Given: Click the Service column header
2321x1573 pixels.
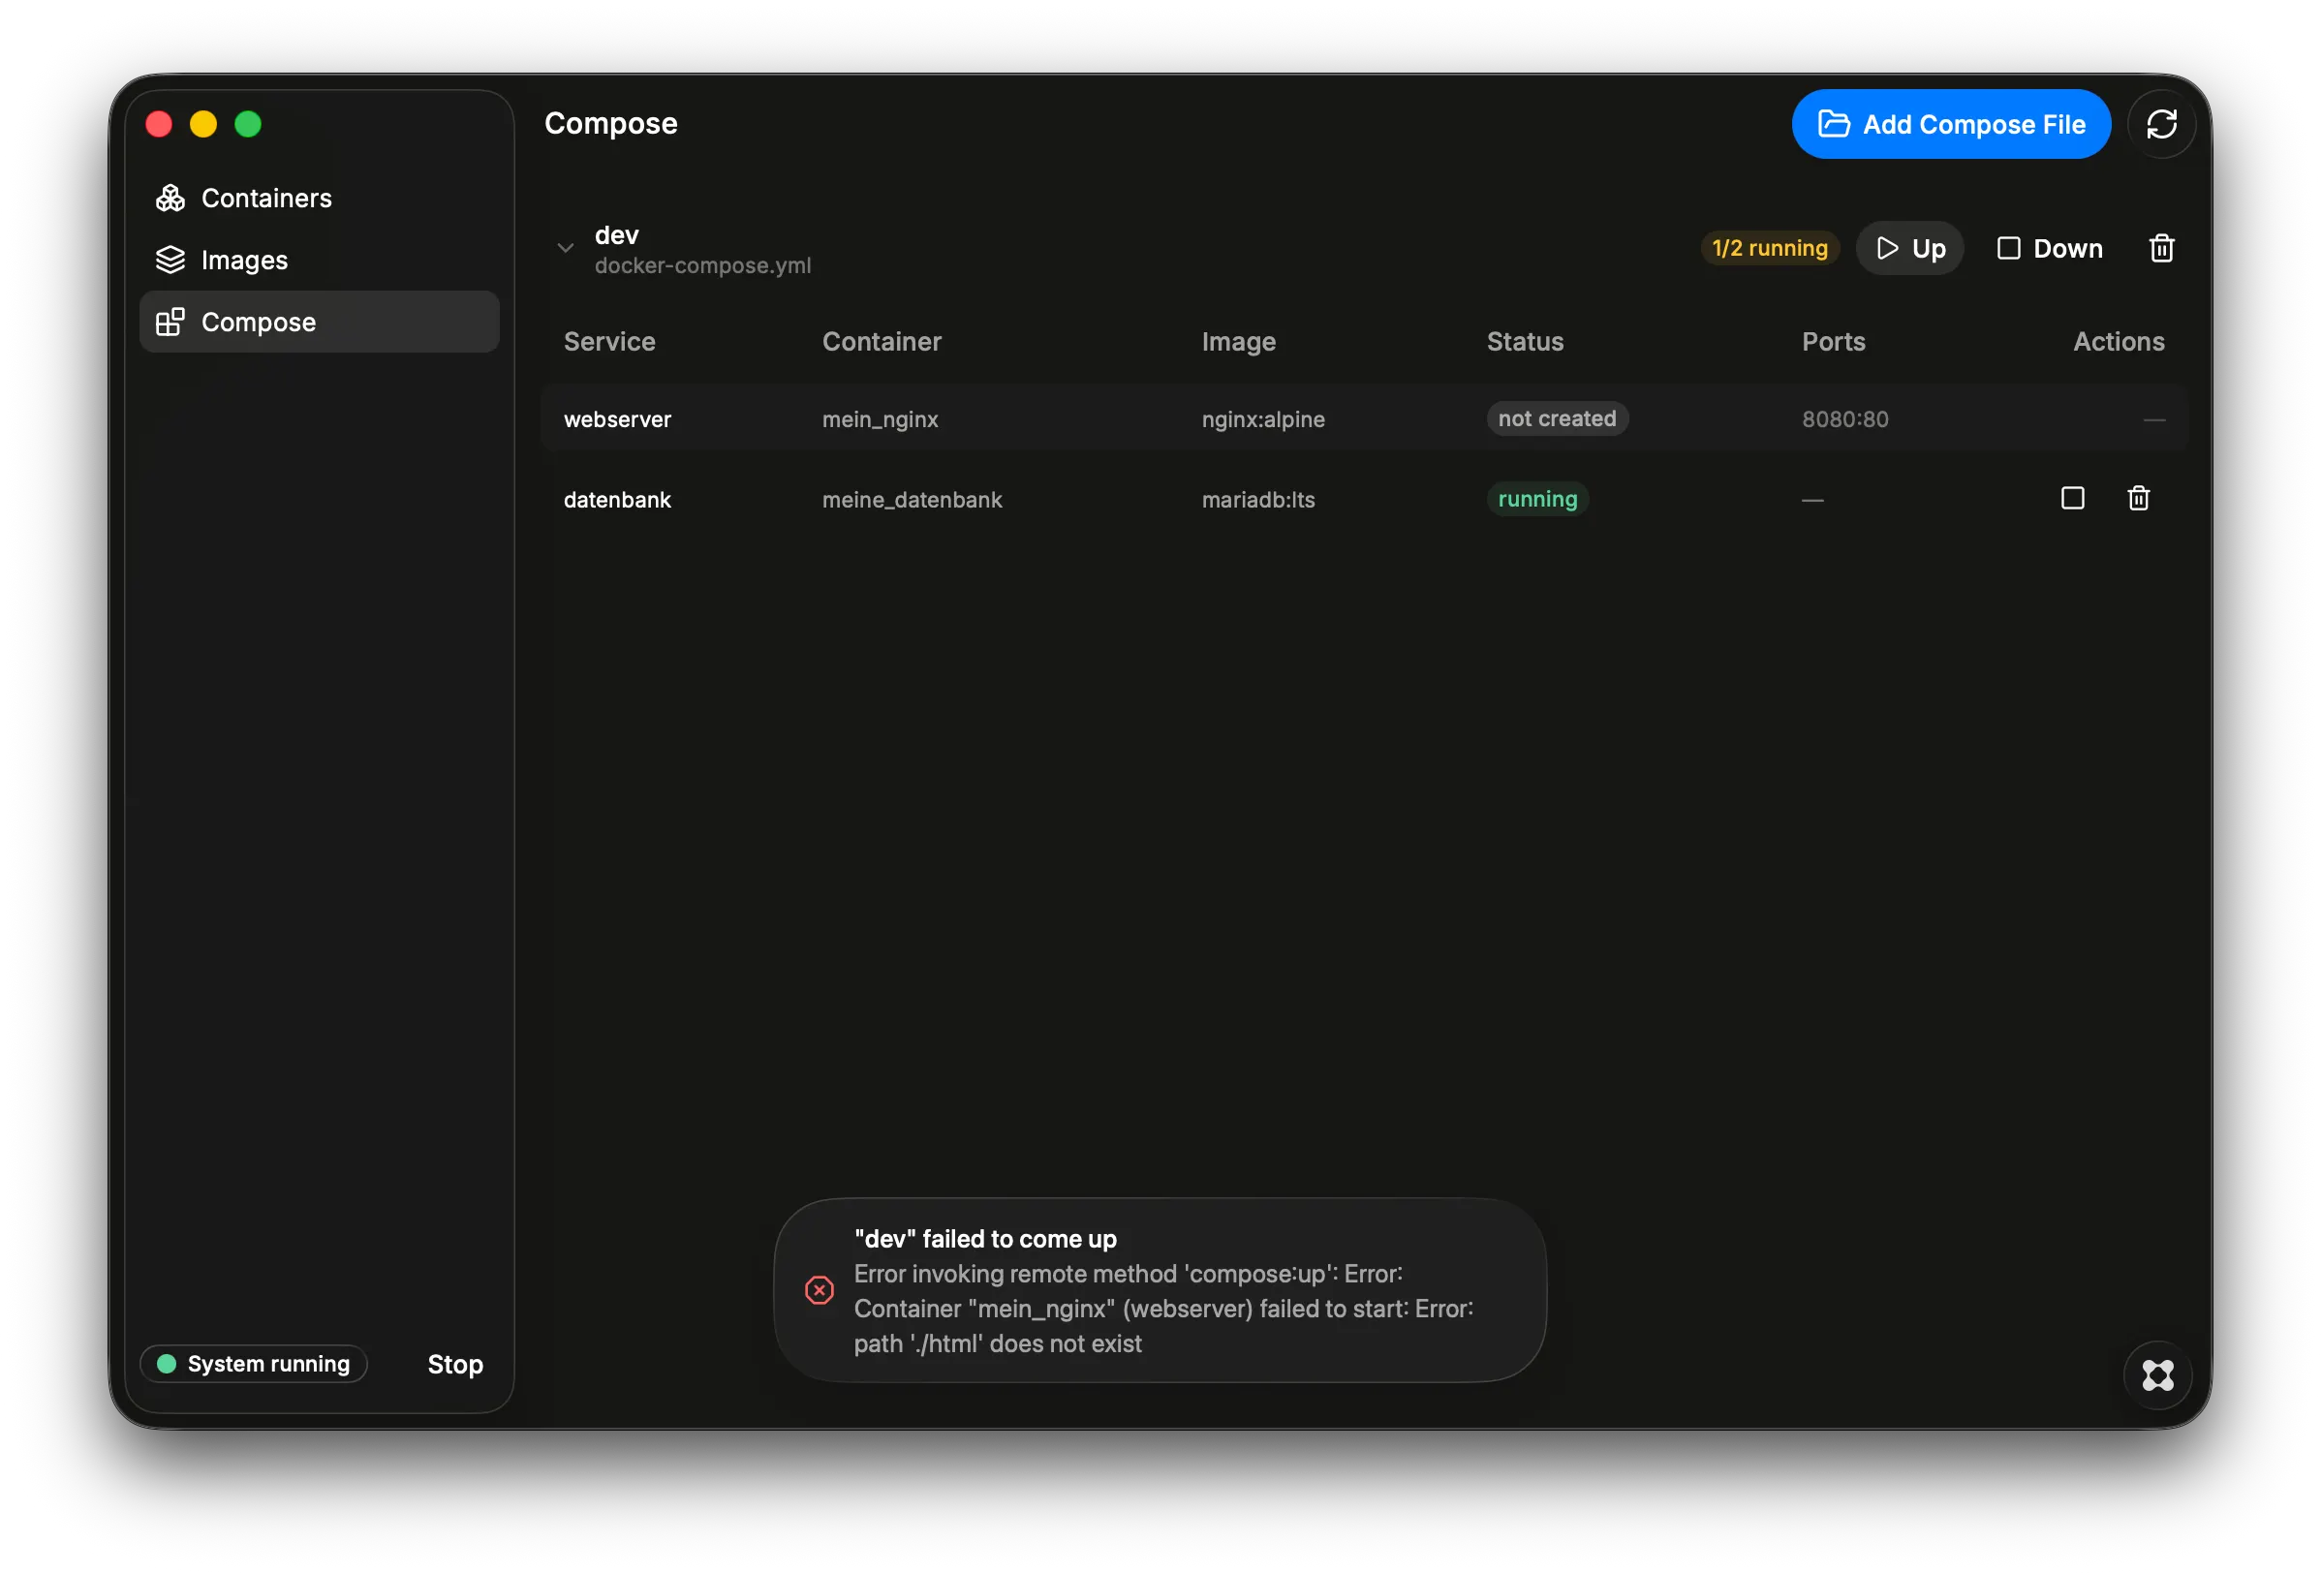Looking at the screenshot, I should [x=609, y=342].
